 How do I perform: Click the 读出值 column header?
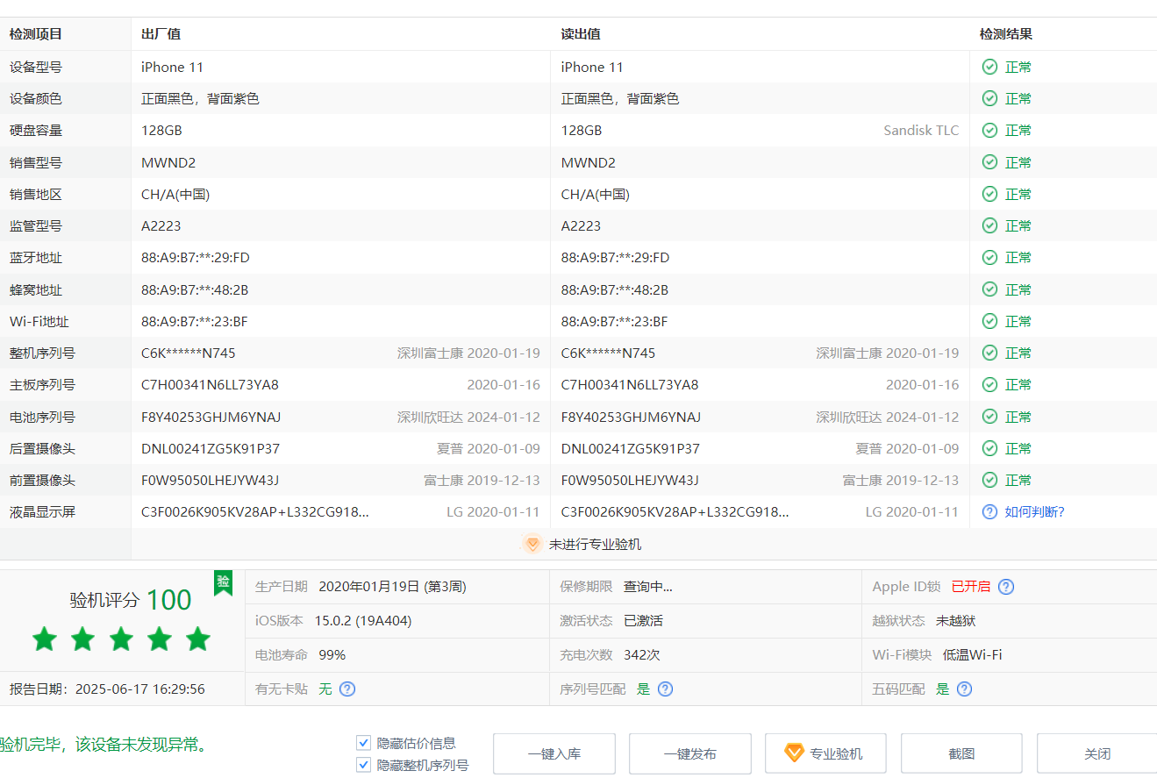[x=581, y=34]
